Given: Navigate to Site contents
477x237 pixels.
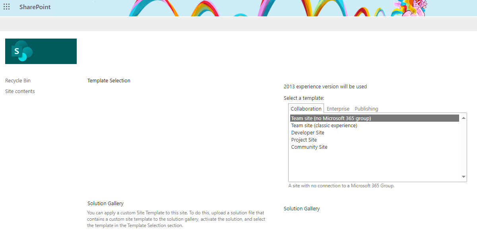Looking at the screenshot, I should (19, 91).
